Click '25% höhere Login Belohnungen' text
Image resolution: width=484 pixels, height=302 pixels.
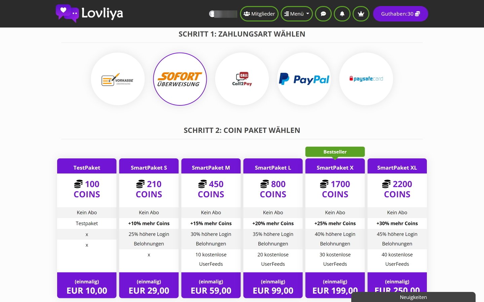pyautogui.click(x=149, y=239)
